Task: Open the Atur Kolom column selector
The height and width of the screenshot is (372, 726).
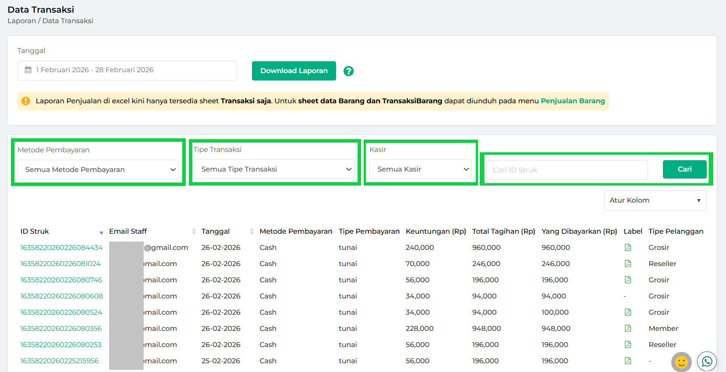Action: point(655,200)
